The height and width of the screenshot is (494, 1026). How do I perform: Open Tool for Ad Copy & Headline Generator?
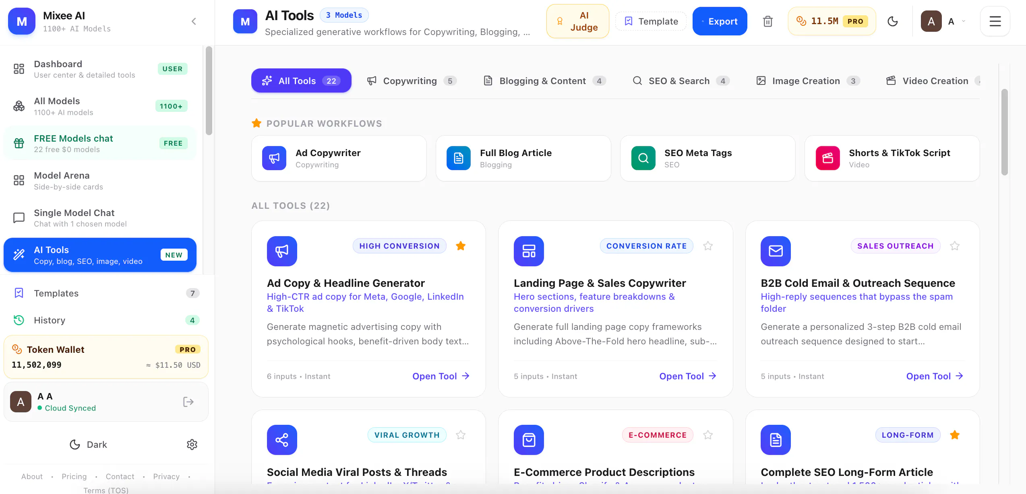point(441,376)
